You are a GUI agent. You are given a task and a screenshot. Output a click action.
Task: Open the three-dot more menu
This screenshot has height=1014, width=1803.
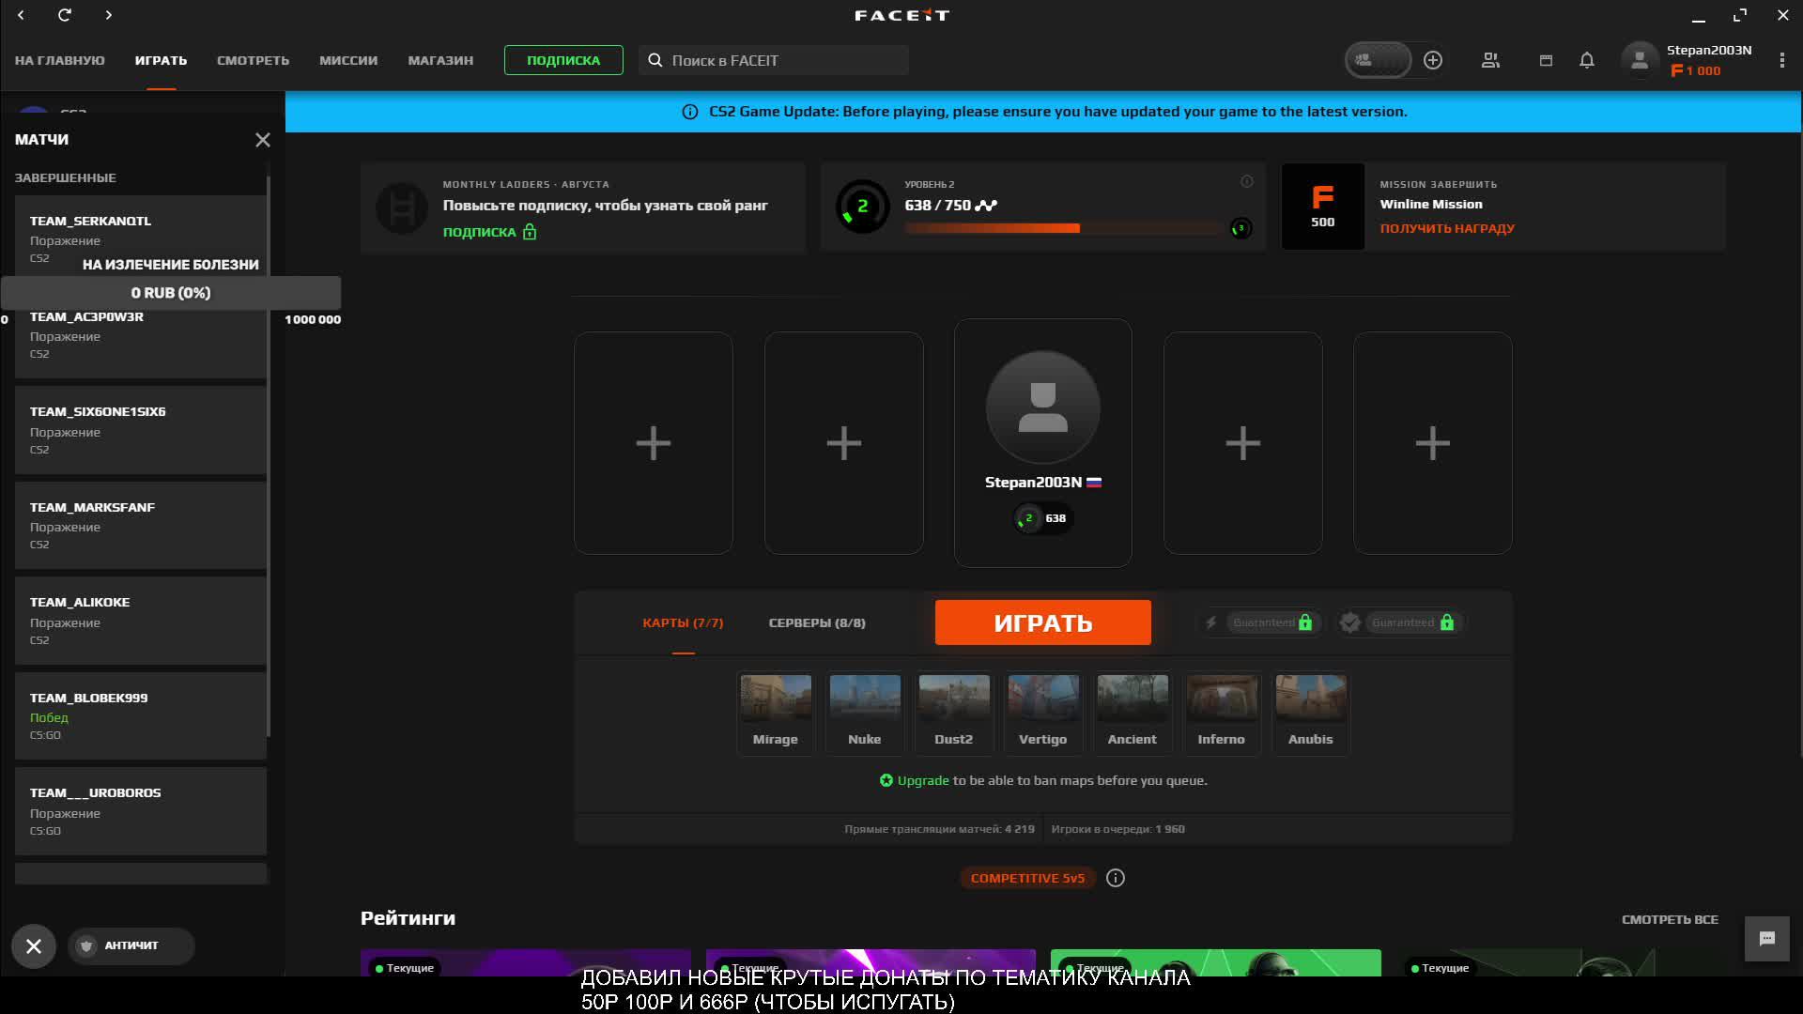click(x=1782, y=60)
